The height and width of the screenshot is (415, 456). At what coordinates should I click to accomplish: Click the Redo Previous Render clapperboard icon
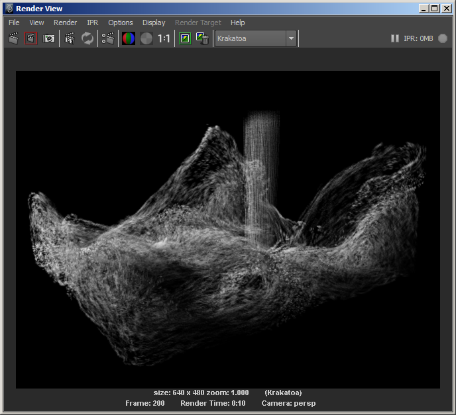pyautogui.click(x=13, y=38)
